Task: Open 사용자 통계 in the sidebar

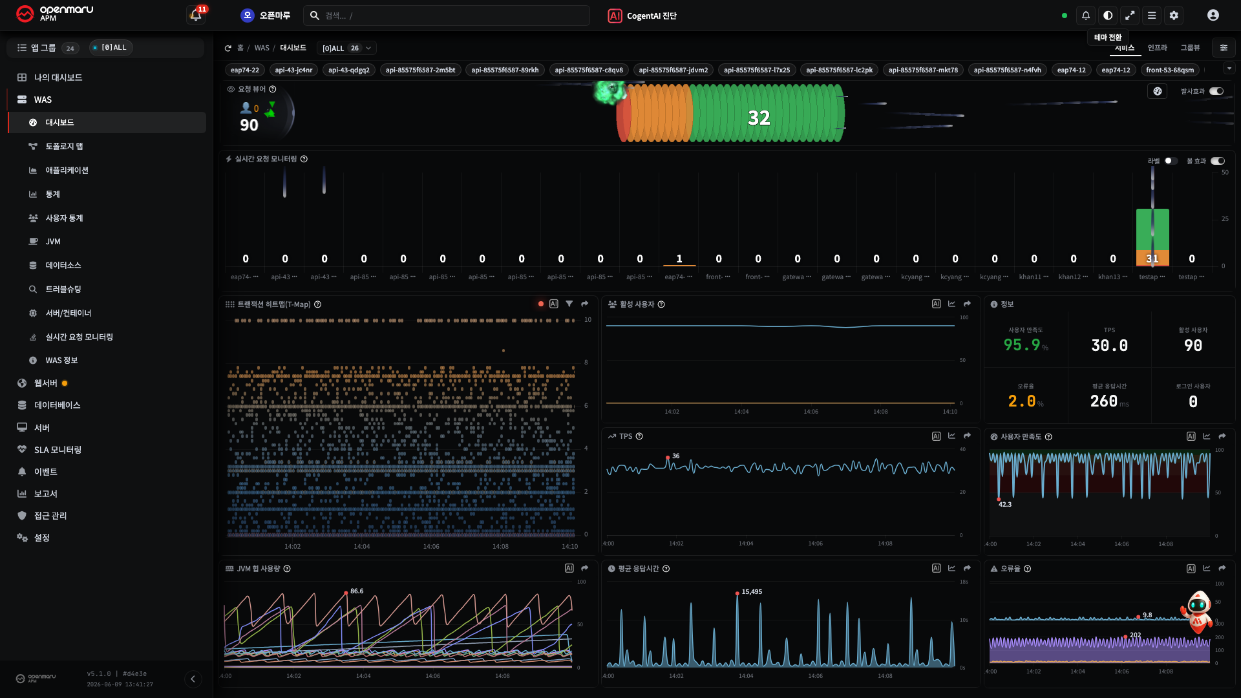Action: tap(64, 218)
